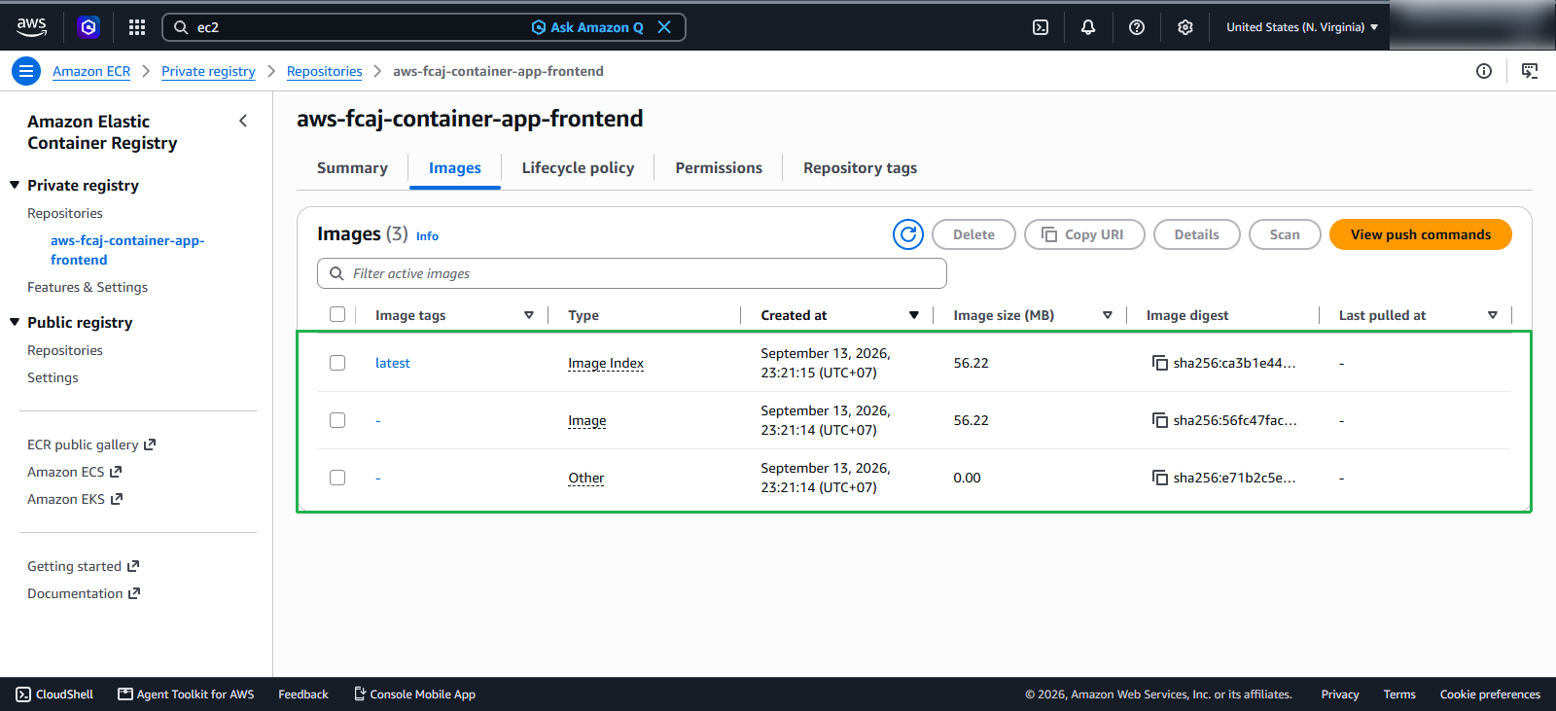The width and height of the screenshot is (1556, 711).
Task: Launch CloudShell from top bar icon
Action: 1041,27
